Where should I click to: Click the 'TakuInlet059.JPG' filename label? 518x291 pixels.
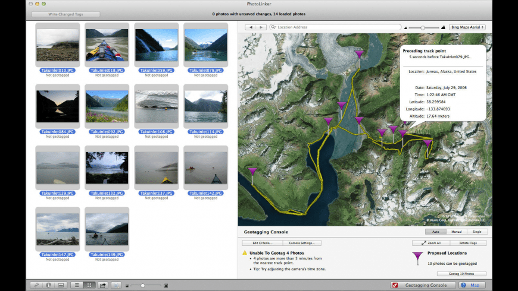(157, 70)
